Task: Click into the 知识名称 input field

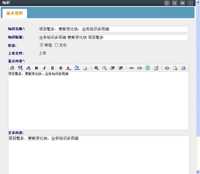Action: (x=113, y=29)
